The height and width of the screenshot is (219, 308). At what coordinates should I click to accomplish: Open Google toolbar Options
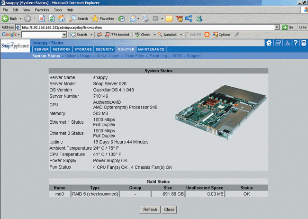point(222,35)
